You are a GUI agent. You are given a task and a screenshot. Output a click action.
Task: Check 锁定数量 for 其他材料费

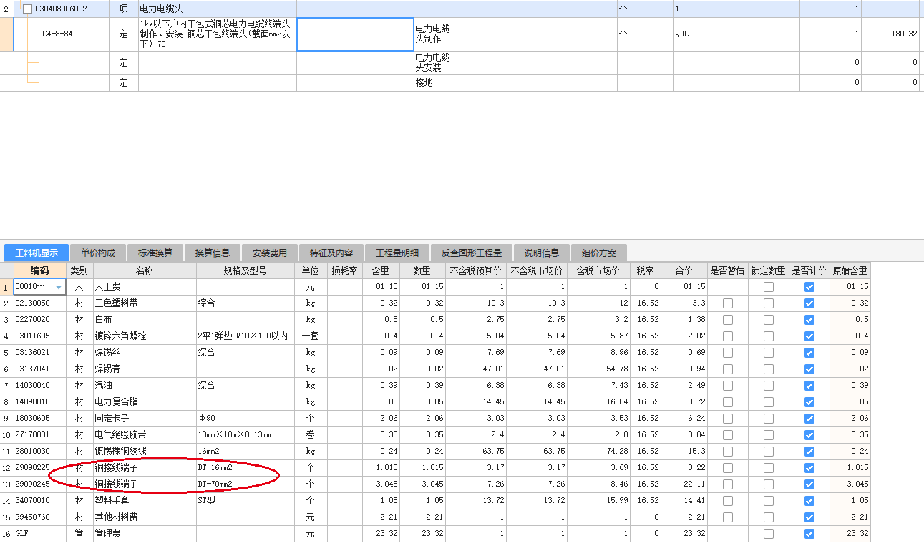tap(769, 517)
